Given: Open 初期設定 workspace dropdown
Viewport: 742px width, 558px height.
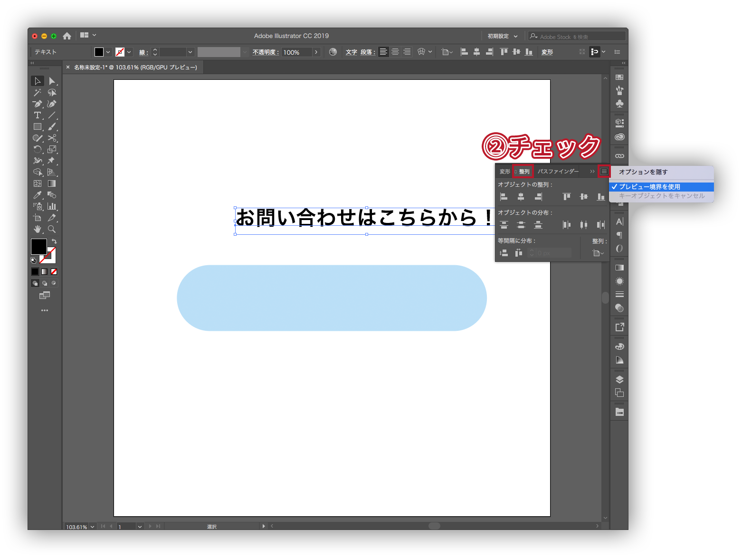Looking at the screenshot, I should pyautogui.click(x=503, y=36).
